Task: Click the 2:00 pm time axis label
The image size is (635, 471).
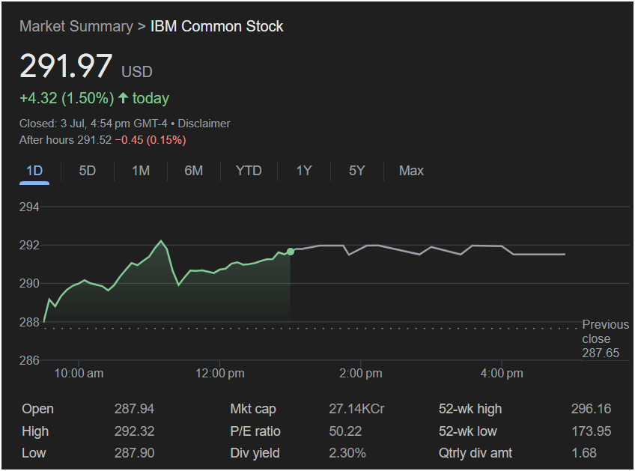Action: point(360,374)
